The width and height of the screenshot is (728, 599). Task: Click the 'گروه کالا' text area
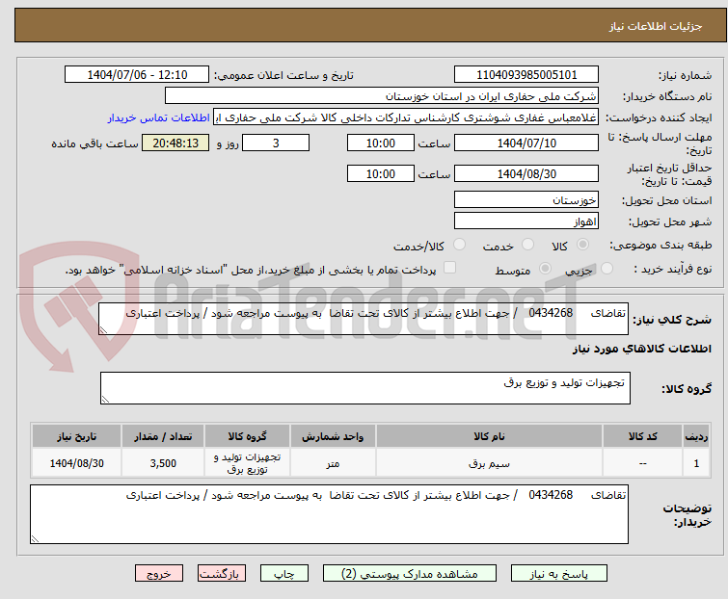pos(364,388)
